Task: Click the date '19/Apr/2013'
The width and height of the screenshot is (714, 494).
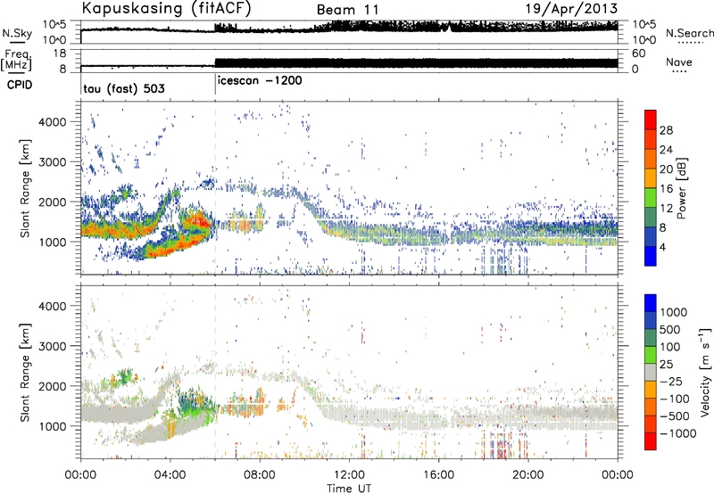Action: [x=572, y=9]
